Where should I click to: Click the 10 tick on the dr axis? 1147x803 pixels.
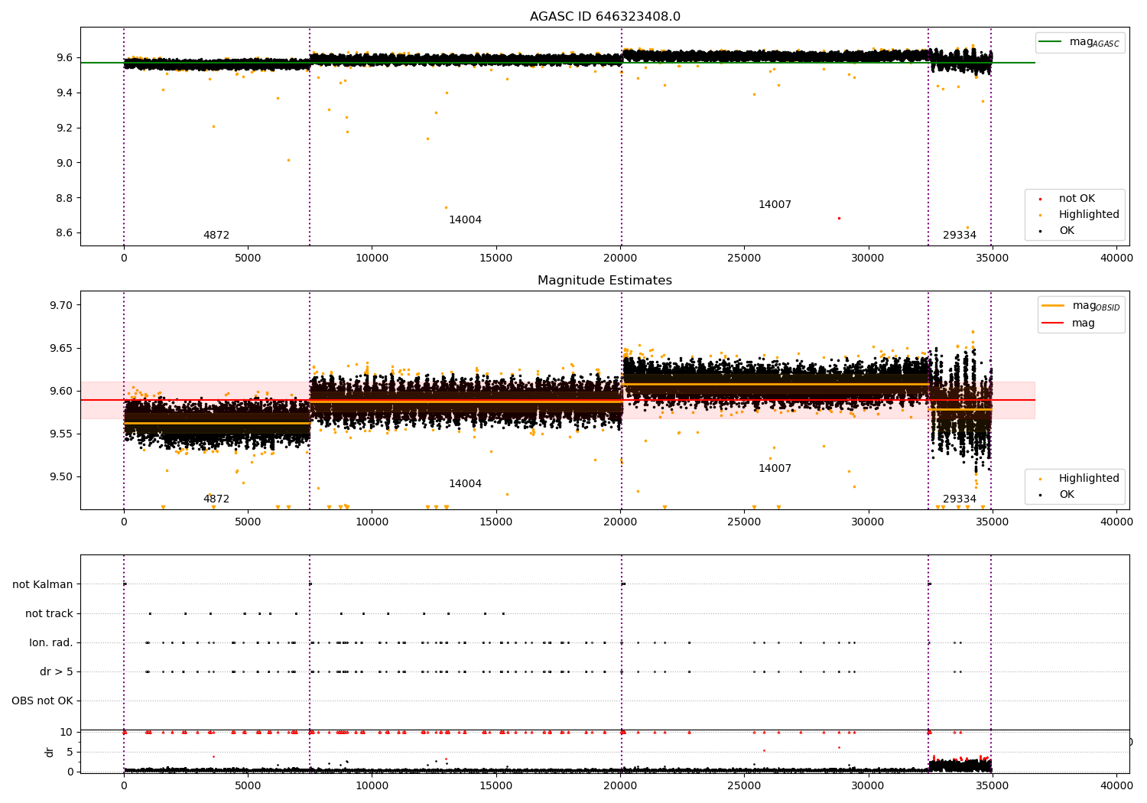pos(67,732)
